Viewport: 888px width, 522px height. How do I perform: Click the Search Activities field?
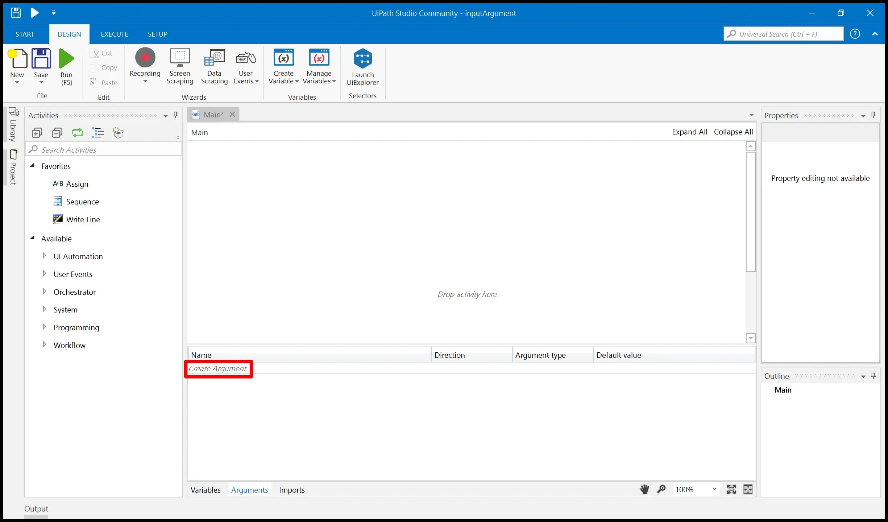click(x=104, y=149)
